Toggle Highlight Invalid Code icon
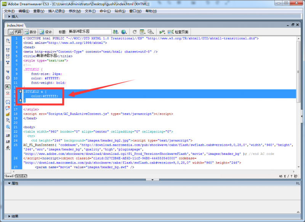The image size is (305, 222). click(8, 93)
